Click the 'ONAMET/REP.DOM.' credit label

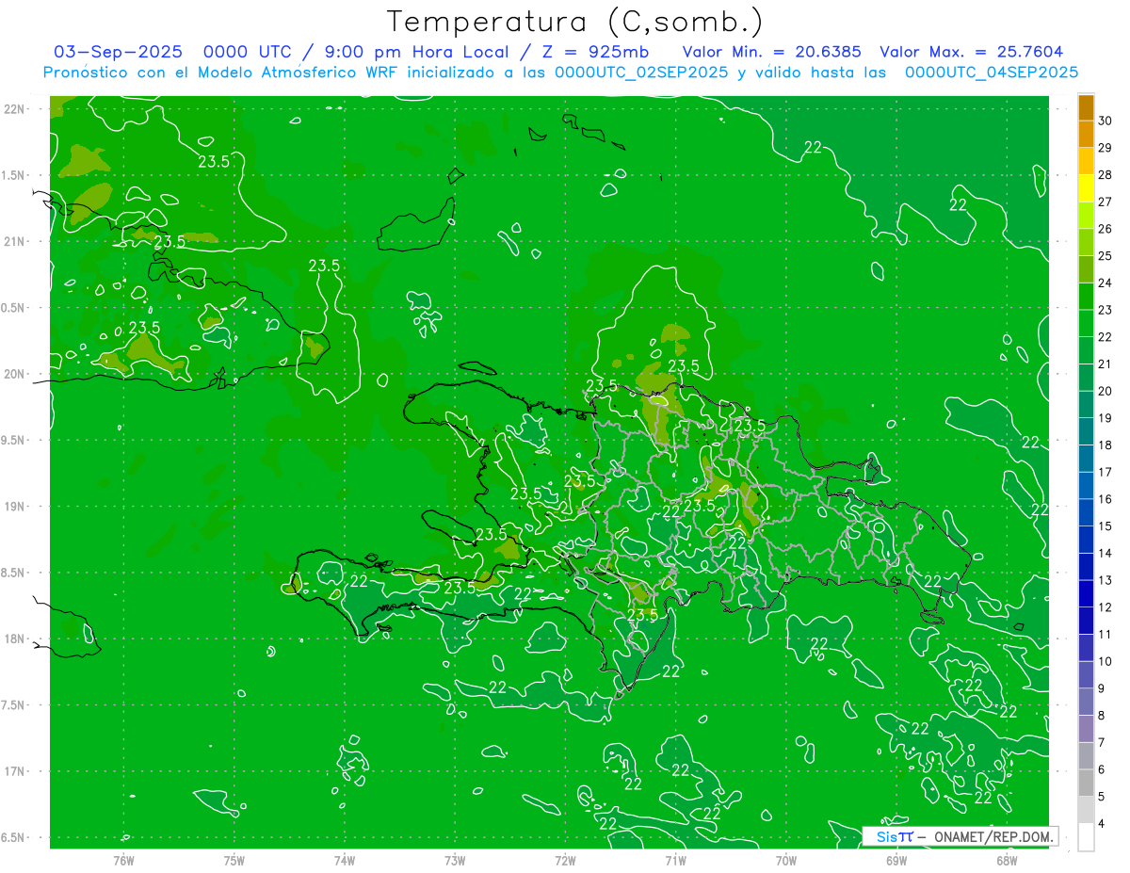[x=994, y=836]
